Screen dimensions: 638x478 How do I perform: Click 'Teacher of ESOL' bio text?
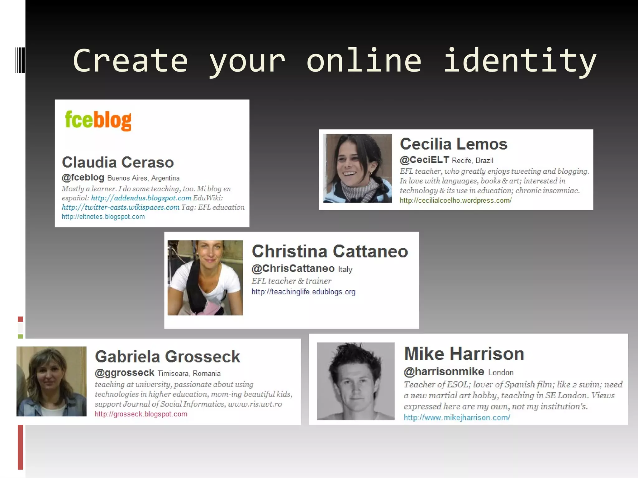click(x=437, y=385)
